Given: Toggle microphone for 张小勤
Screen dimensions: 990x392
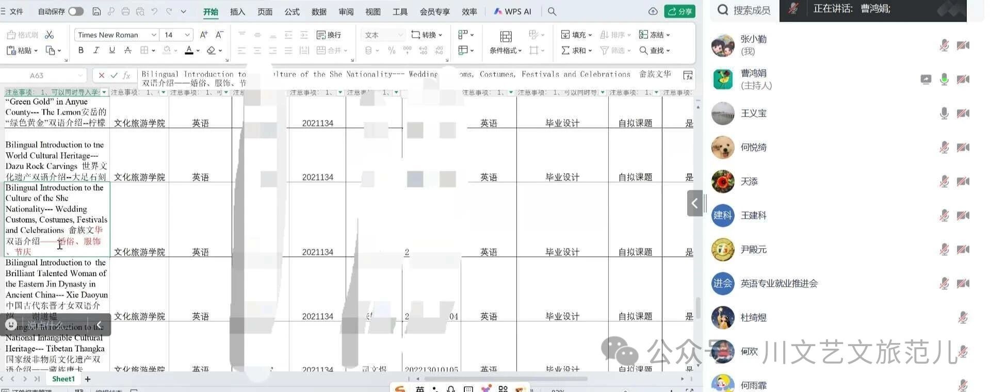Looking at the screenshot, I should pyautogui.click(x=944, y=45).
